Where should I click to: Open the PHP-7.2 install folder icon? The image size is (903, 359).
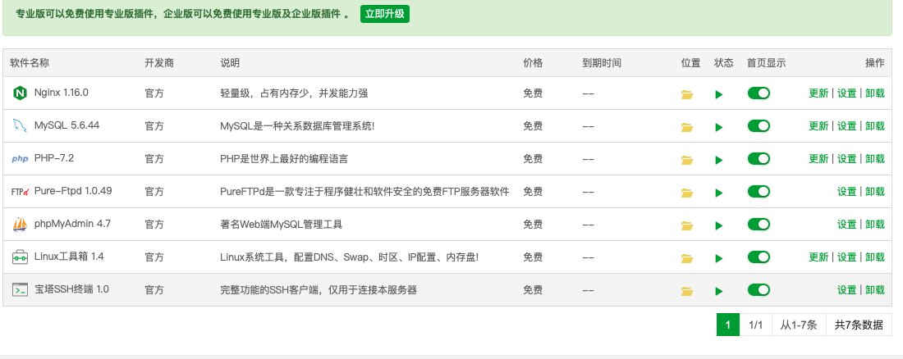(686, 160)
